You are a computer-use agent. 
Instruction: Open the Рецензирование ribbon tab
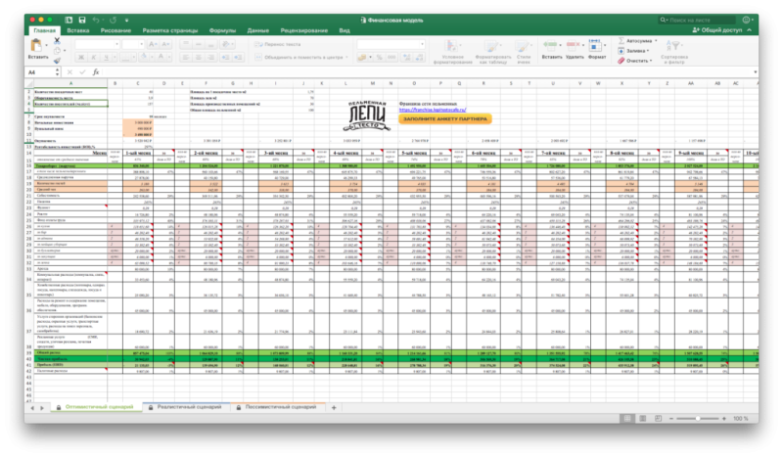pos(304,30)
